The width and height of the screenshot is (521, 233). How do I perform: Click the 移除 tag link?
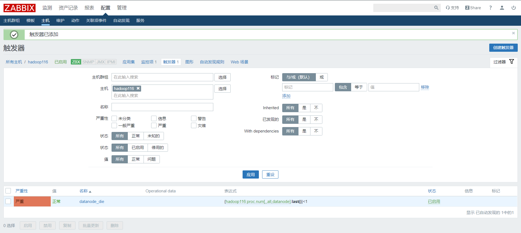click(x=425, y=87)
